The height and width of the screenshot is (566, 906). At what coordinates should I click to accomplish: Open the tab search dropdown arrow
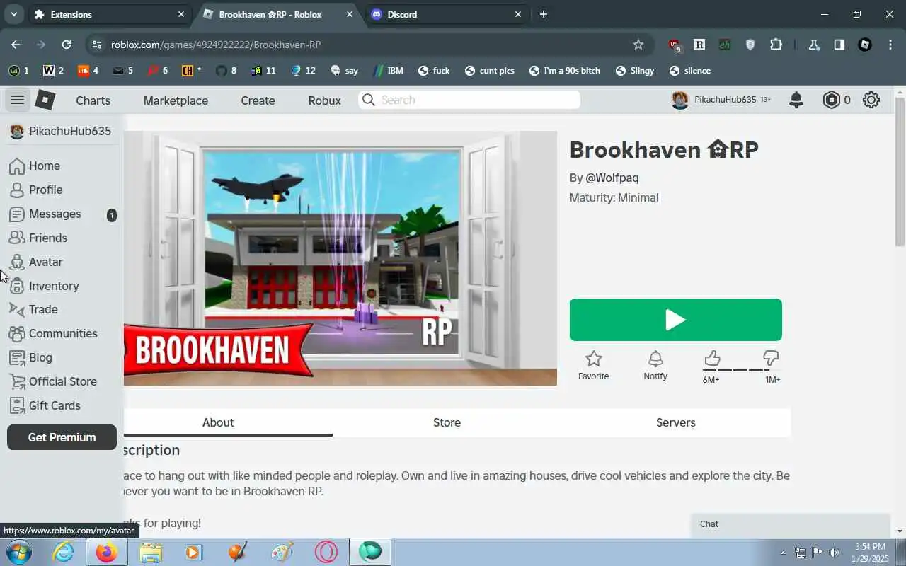tap(13, 14)
